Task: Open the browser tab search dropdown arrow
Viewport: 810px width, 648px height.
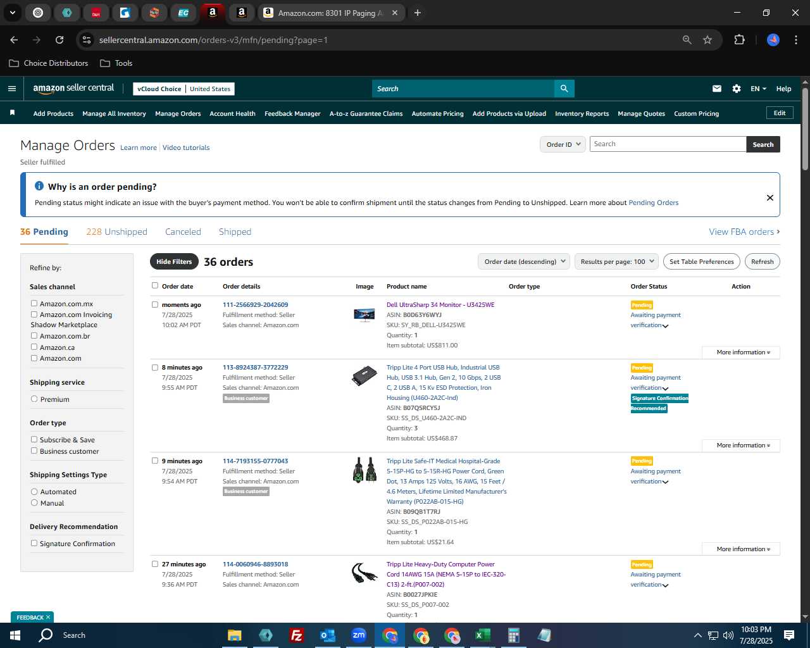Action: [12, 13]
